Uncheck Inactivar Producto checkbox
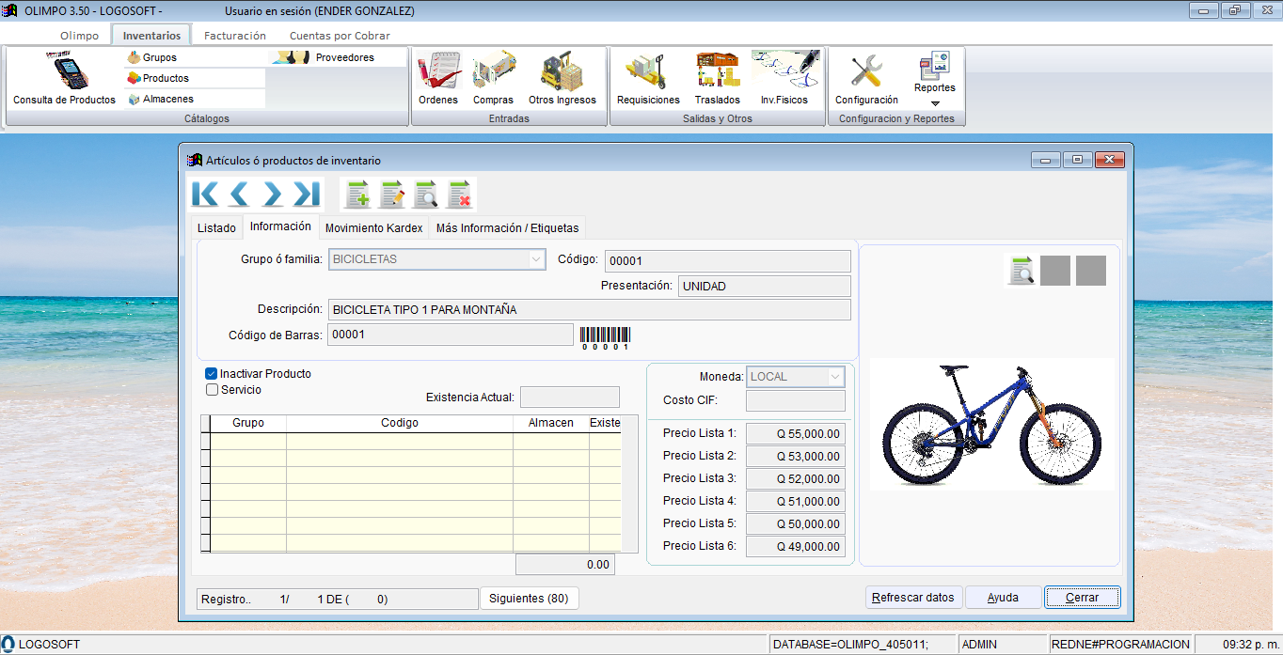The height and width of the screenshot is (655, 1283). (212, 374)
